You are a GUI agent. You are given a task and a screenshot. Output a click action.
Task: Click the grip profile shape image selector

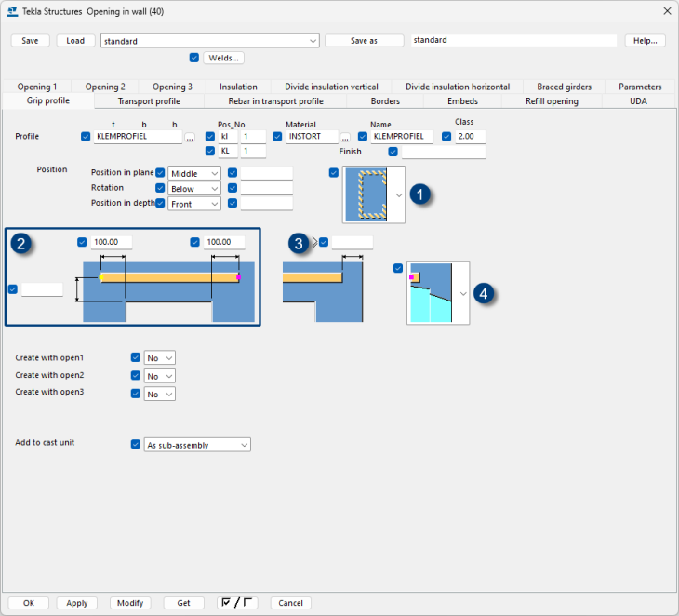(374, 194)
